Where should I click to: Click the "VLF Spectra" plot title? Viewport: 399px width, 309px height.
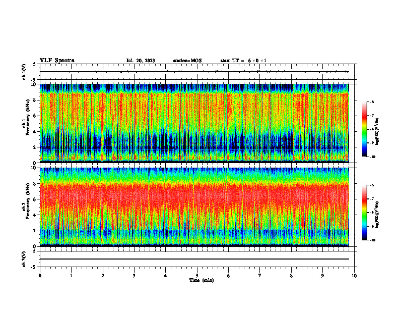tap(57, 61)
